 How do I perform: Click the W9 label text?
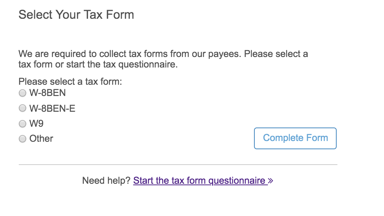(36, 123)
